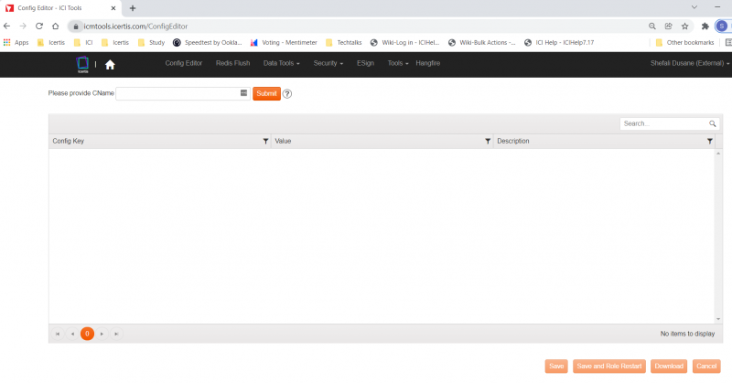Image resolution: width=732 pixels, height=383 pixels.
Task: Expand the Data Tools dropdown
Action: point(281,63)
